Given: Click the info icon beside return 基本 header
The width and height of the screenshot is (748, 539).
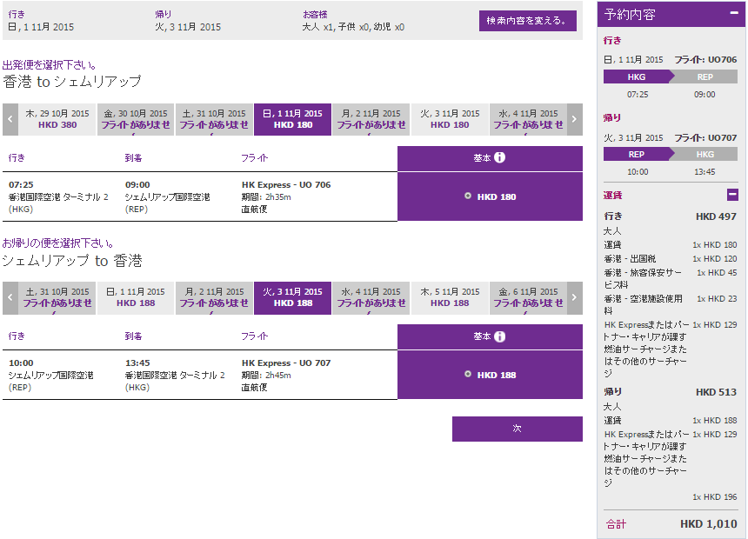Looking at the screenshot, I should pyautogui.click(x=500, y=336).
